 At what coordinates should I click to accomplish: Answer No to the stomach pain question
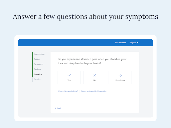[x=95, y=77]
